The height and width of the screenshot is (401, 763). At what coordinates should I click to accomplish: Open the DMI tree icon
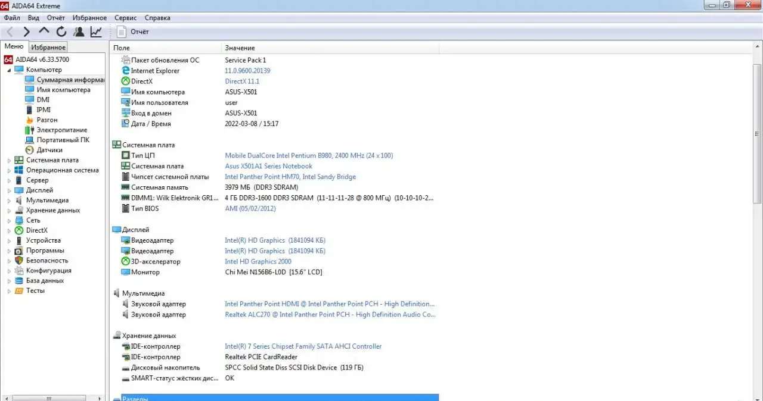[x=30, y=100]
